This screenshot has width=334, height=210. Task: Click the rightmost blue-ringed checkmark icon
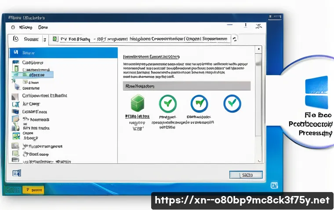tap(232, 103)
